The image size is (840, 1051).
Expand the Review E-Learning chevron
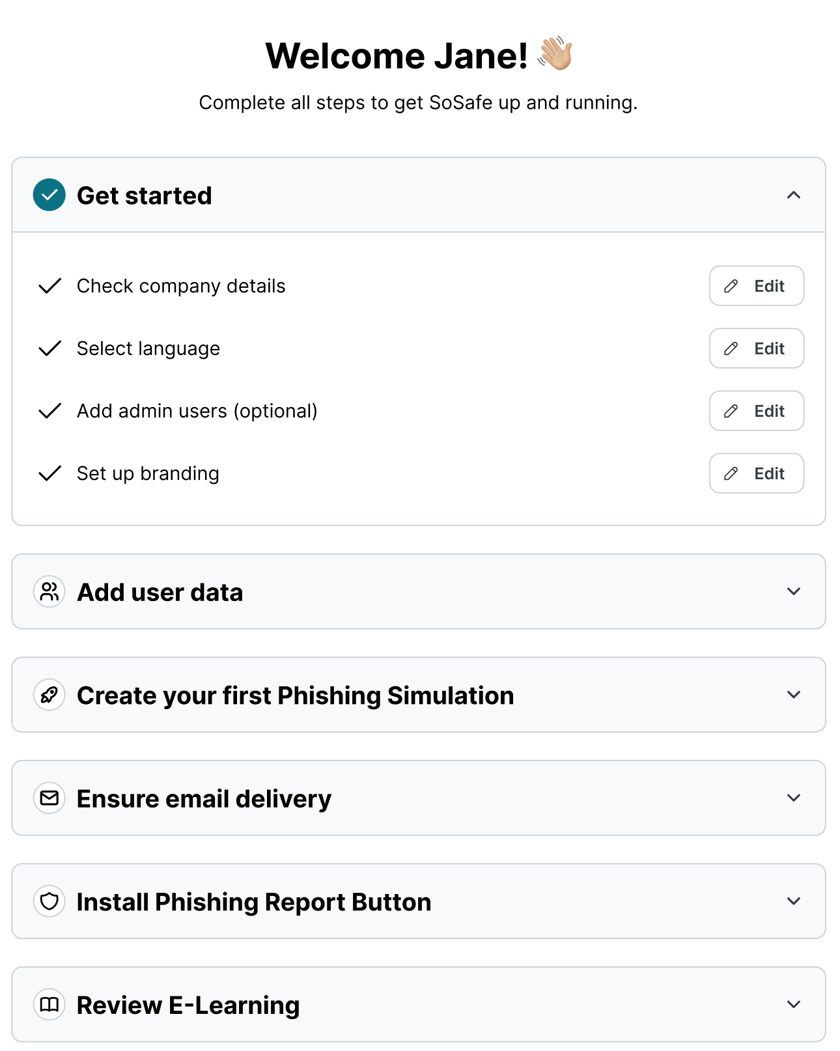pyautogui.click(x=793, y=1004)
